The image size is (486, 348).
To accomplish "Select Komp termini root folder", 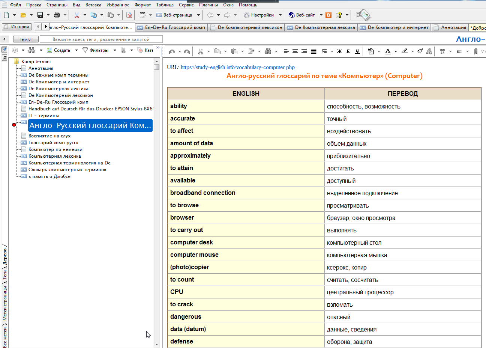I will point(36,61).
